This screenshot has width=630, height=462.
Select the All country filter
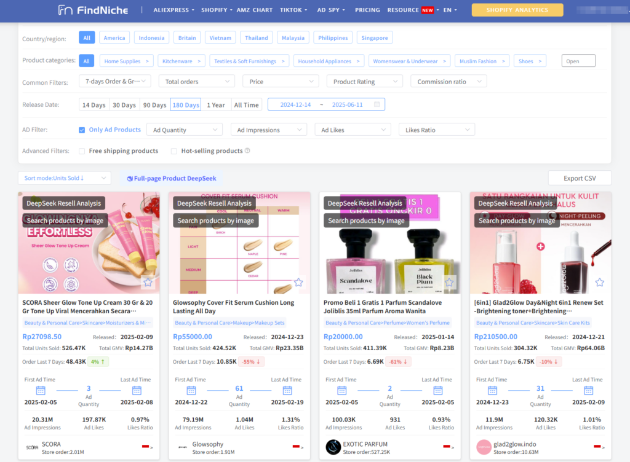(x=87, y=37)
